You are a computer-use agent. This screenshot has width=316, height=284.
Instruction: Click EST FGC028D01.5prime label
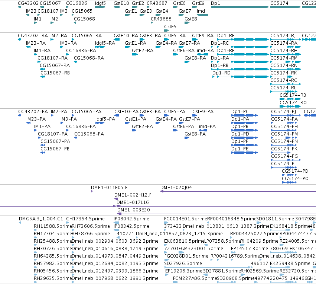pos(186,256)
